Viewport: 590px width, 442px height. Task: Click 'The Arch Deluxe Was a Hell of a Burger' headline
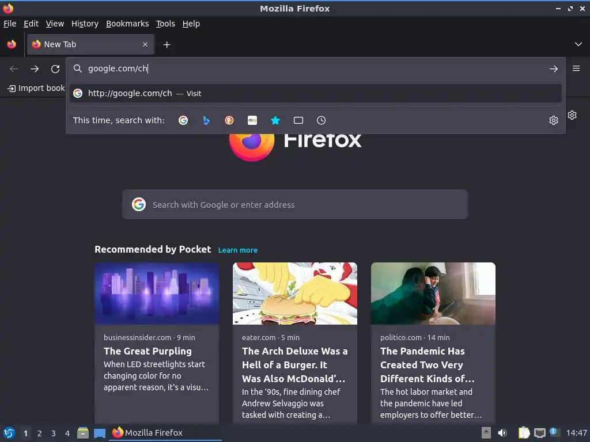pos(294,364)
